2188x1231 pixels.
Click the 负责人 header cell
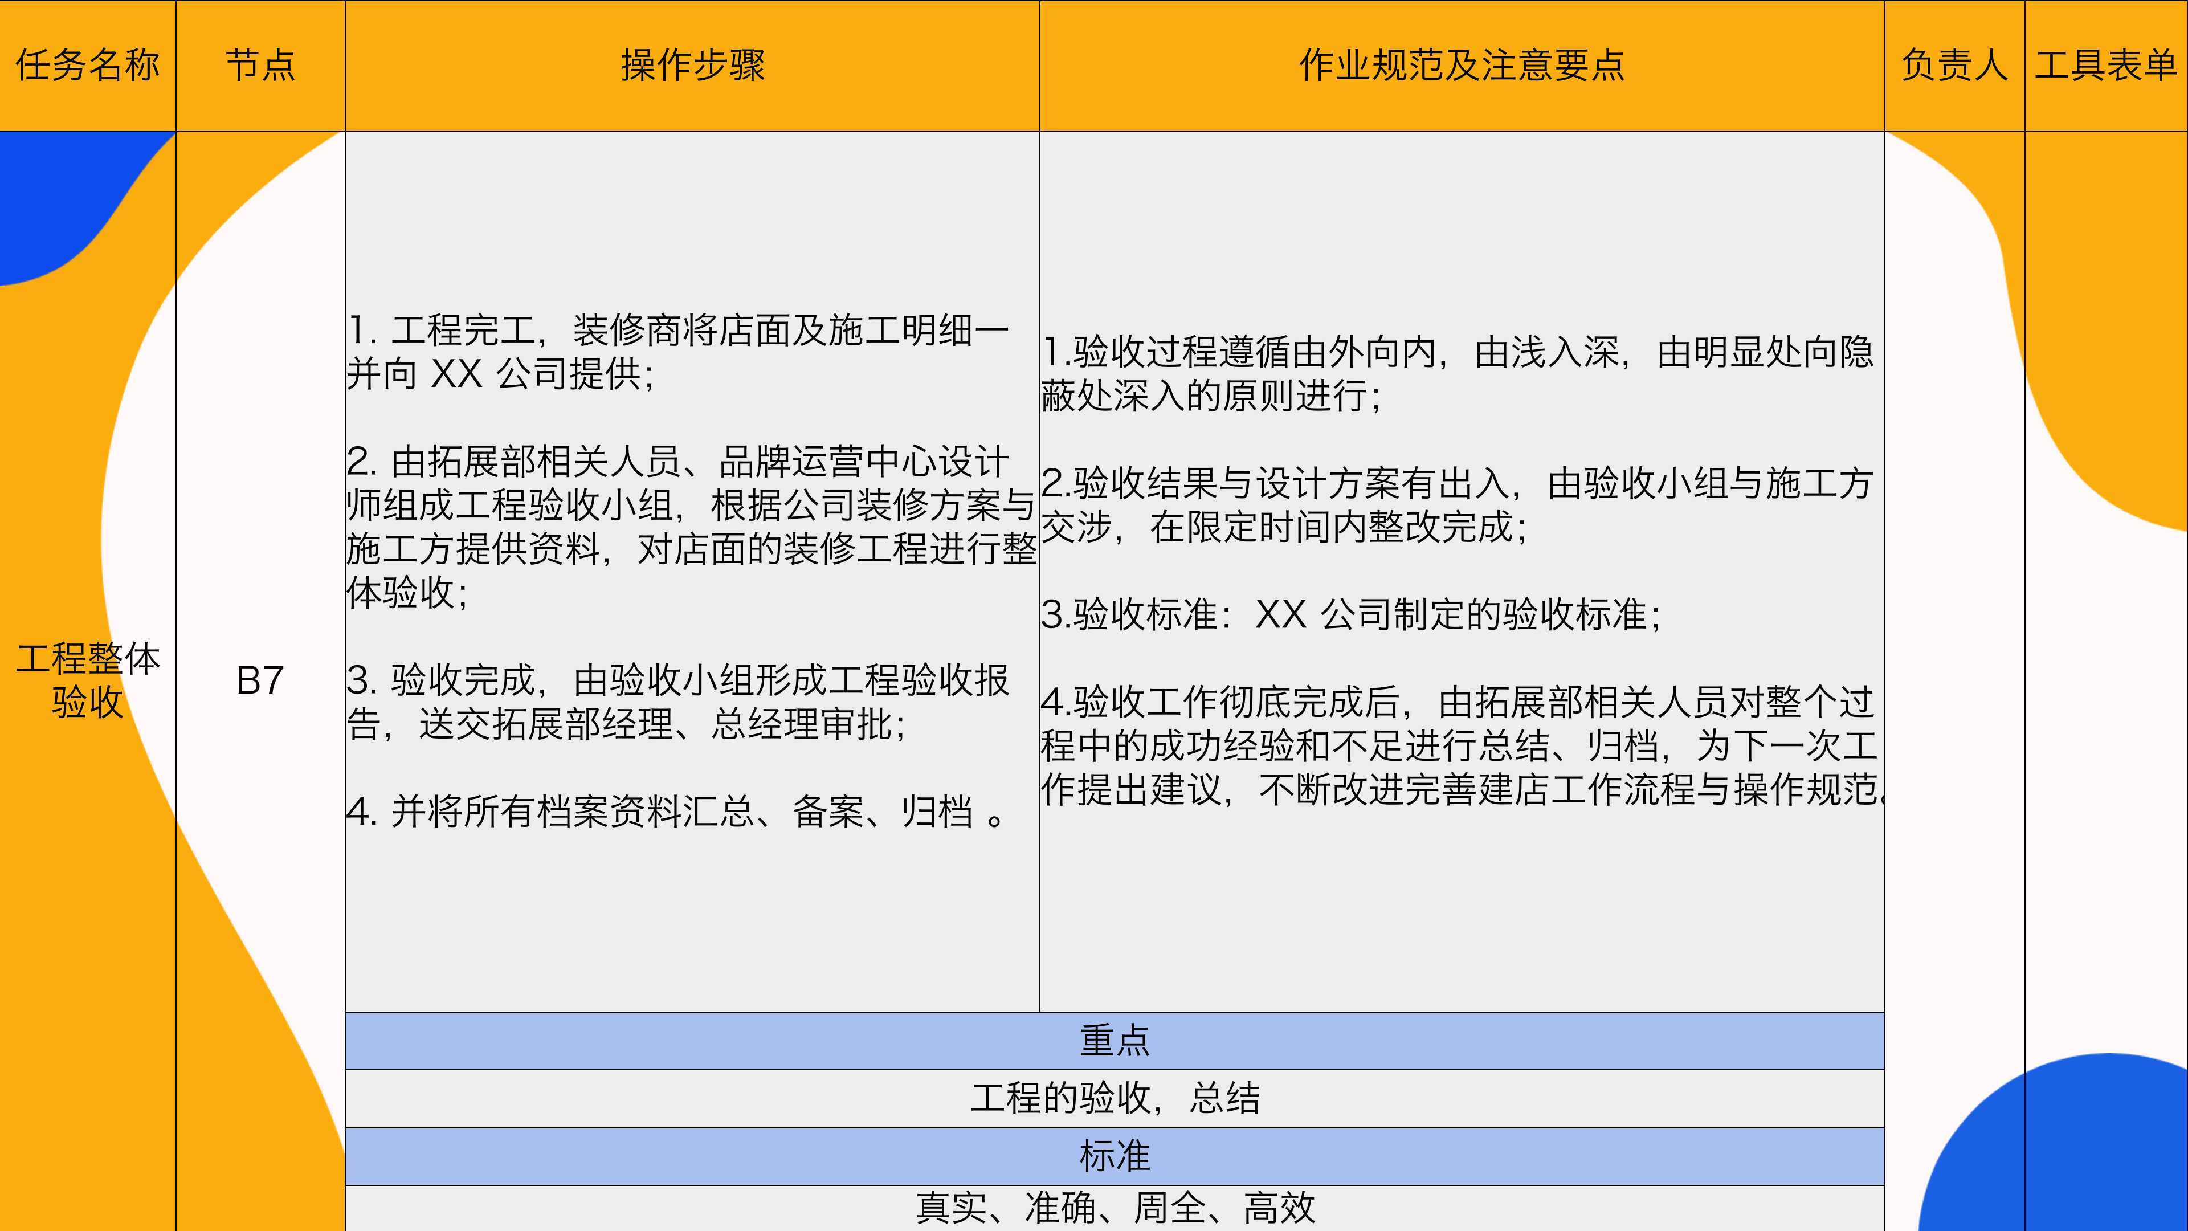coord(1954,66)
